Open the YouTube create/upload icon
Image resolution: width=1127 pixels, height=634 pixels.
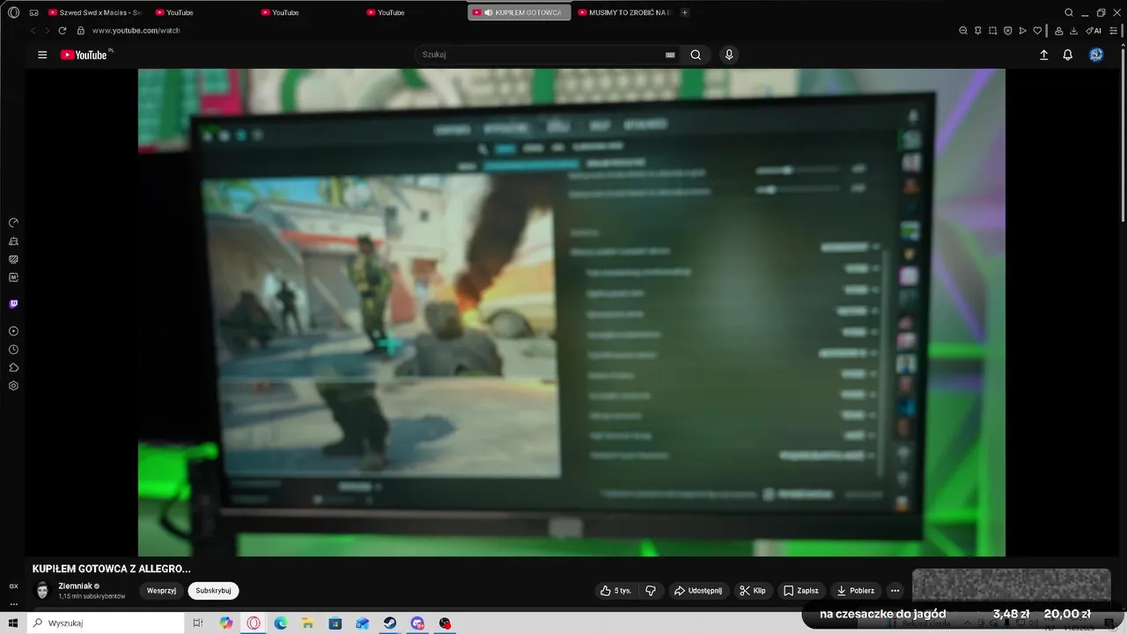coord(1043,55)
